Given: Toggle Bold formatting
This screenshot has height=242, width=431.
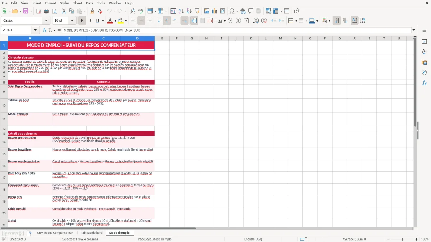Looking at the screenshot, I should click(x=82, y=21).
